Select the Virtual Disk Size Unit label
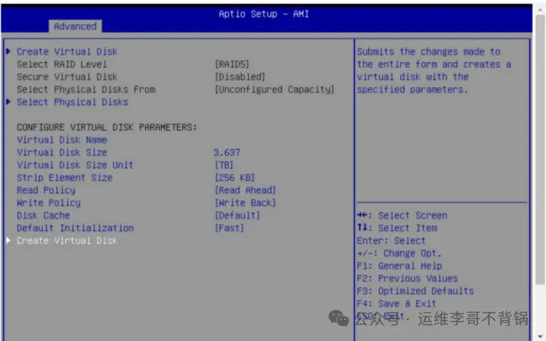 tap(75, 165)
